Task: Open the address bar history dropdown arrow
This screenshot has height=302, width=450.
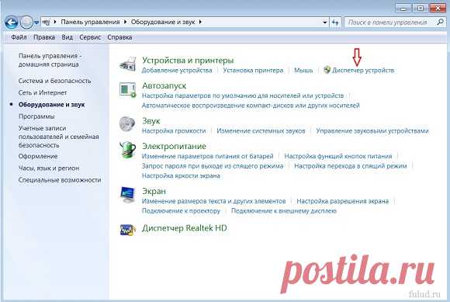Action: [324, 22]
